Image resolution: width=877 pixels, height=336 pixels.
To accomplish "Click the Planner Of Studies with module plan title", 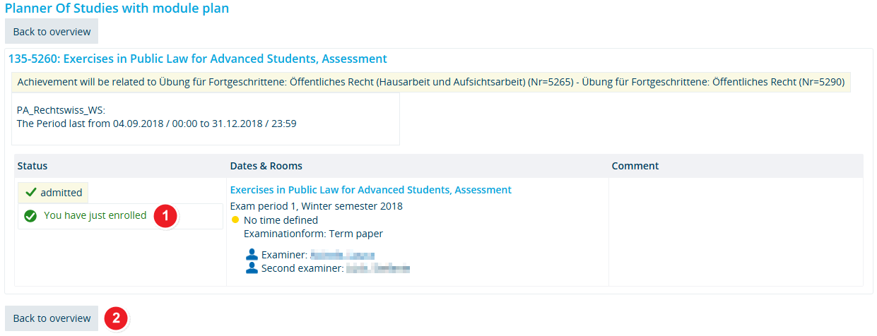I will [117, 8].
